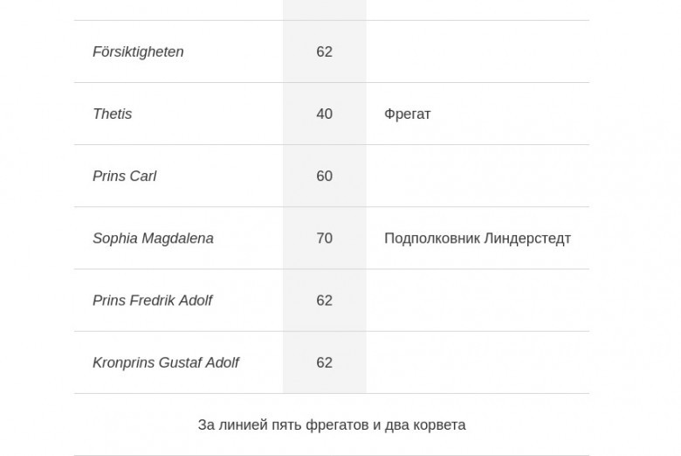Click the note Фрегат in Thetis row

click(x=408, y=114)
